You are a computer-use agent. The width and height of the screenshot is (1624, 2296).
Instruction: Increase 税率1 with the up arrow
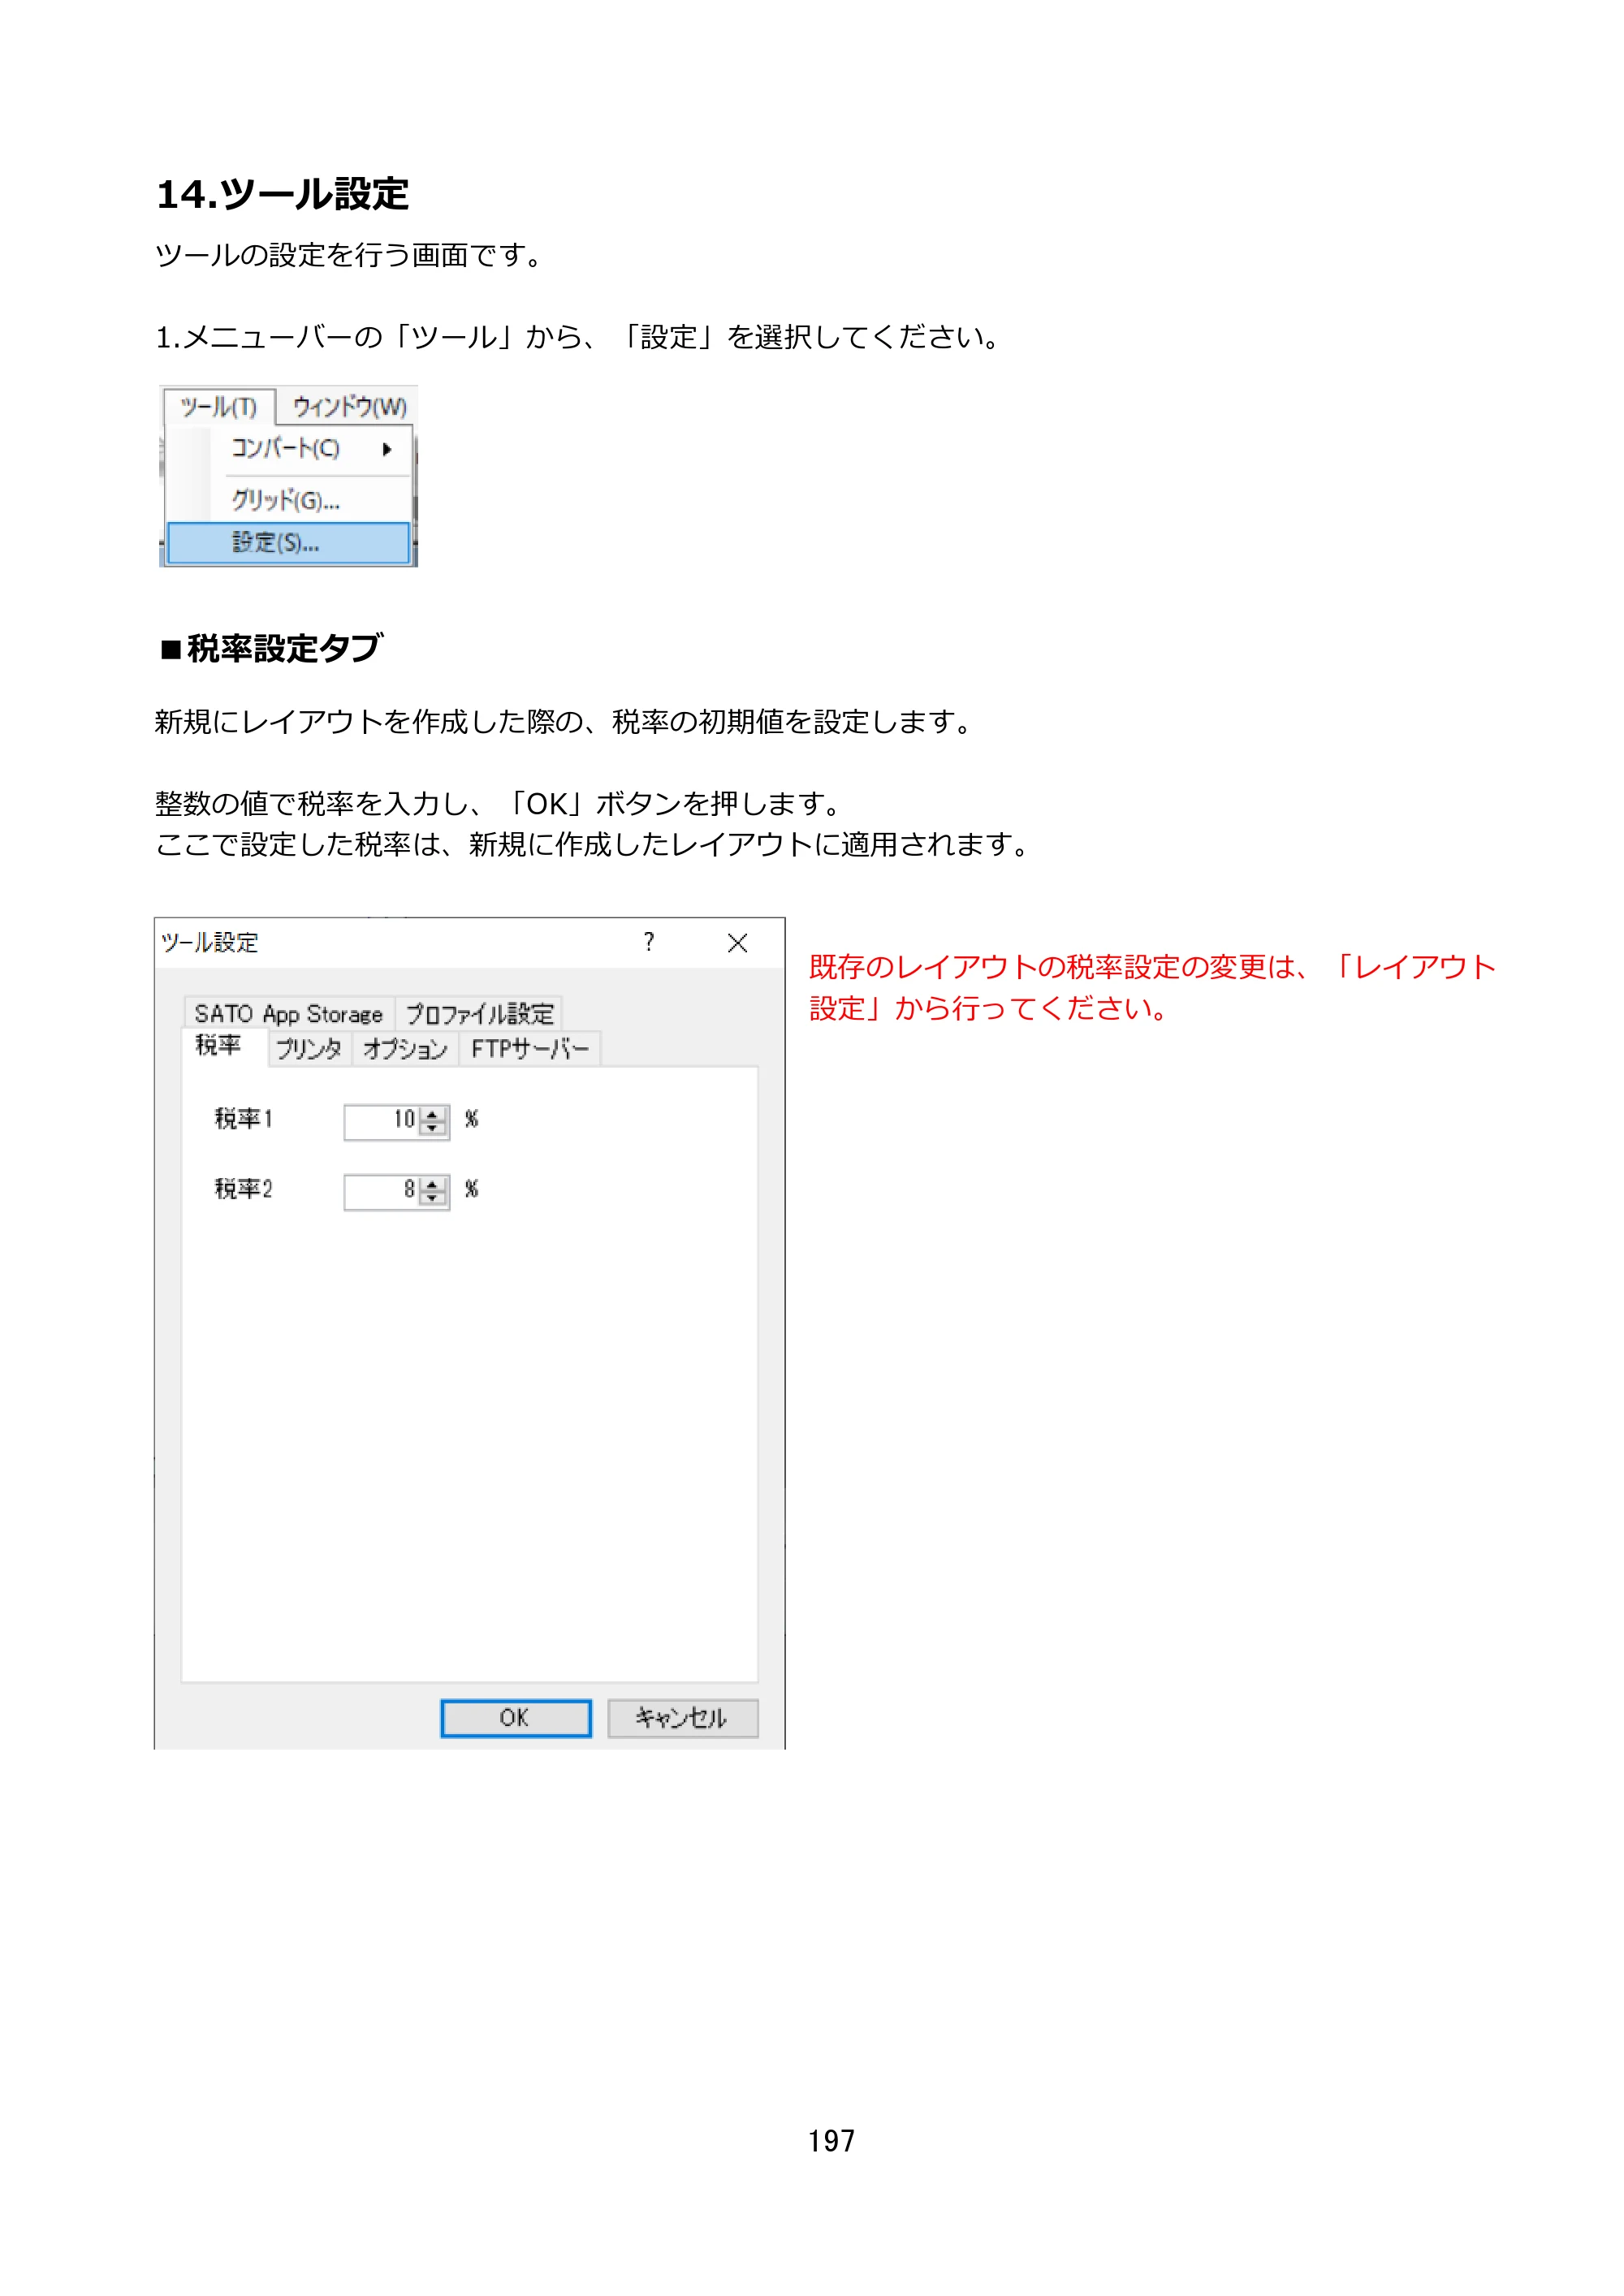coord(432,1114)
